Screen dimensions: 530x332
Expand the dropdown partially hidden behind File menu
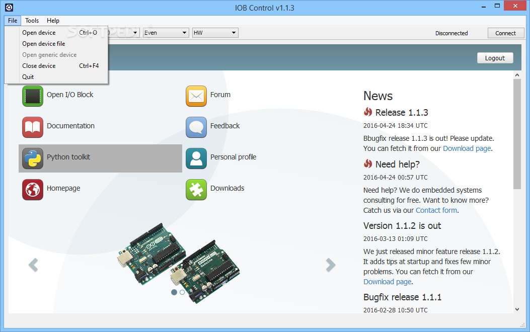tap(135, 33)
